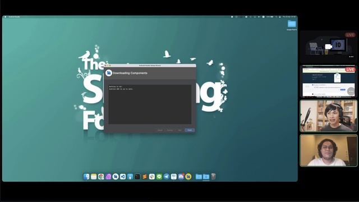The height and width of the screenshot is (202, 359).
Task: Open Notes from the dock
Action: click(94, 177)
